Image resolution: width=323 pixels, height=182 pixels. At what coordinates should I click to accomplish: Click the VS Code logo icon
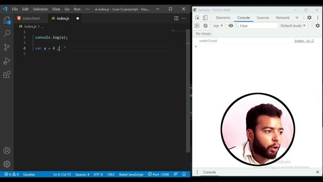point(5,9)
